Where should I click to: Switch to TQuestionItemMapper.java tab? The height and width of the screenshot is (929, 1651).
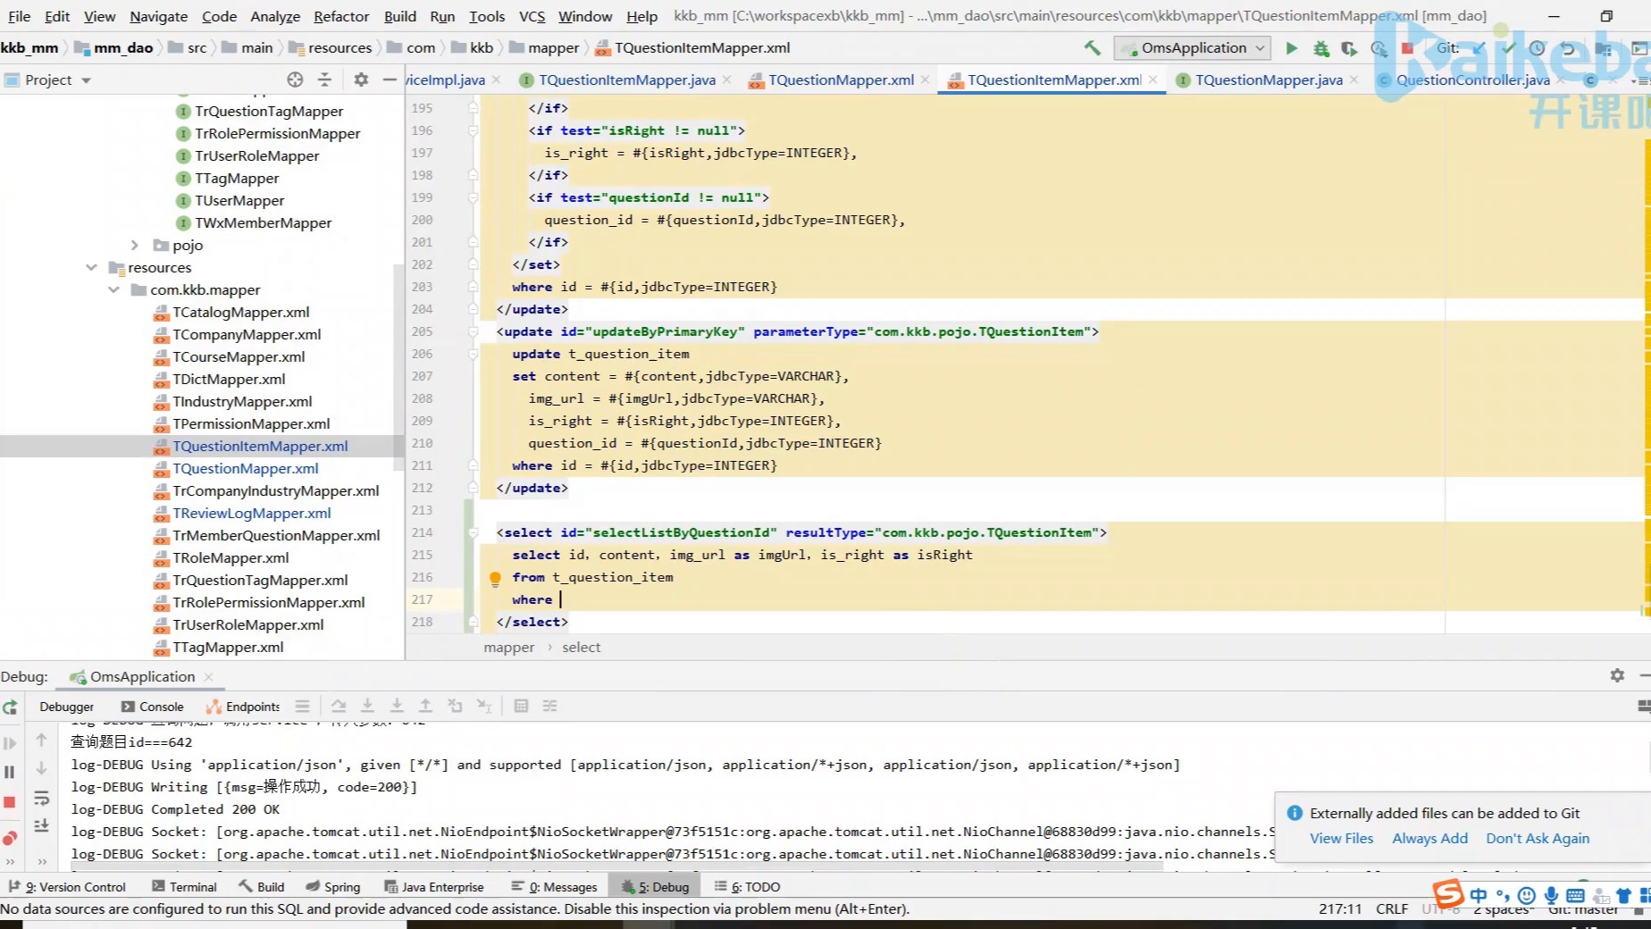627,80
